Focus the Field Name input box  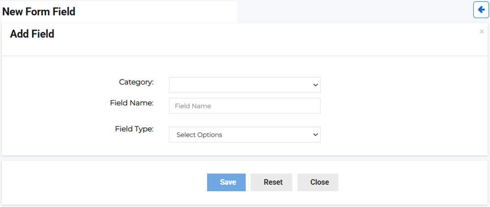[245, 106]
